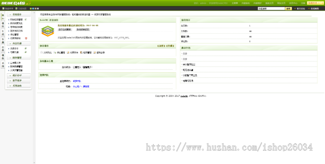Viewport: 325px width, 164px height.
Task: Open 内容发布 in the top navigation
Action: point(246,3)
